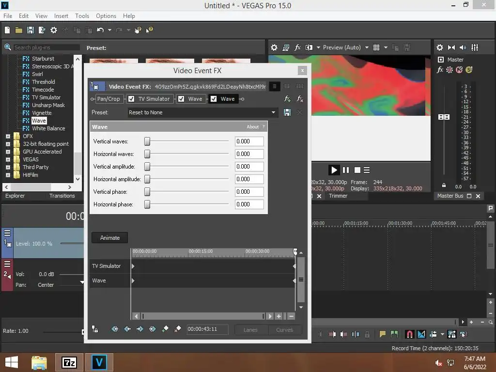This screenshot has height=372, width=496.
Task: Open a project with the folder icon
Action: (x=19, y=30)
